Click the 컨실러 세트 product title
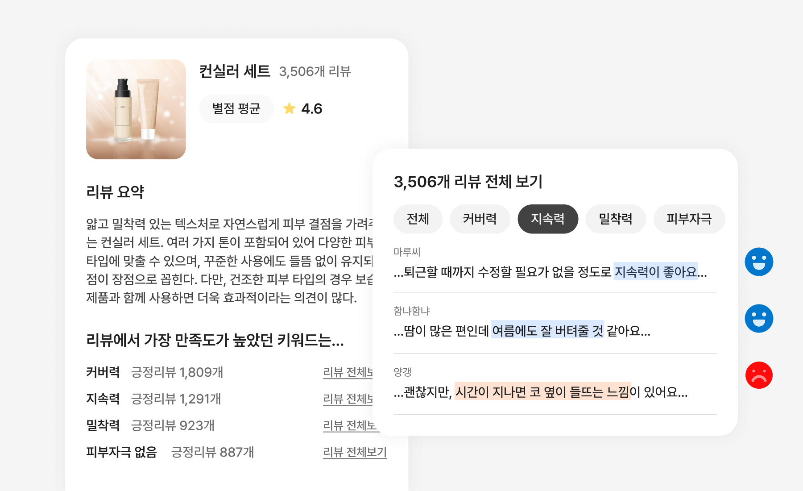 point(235,71)
